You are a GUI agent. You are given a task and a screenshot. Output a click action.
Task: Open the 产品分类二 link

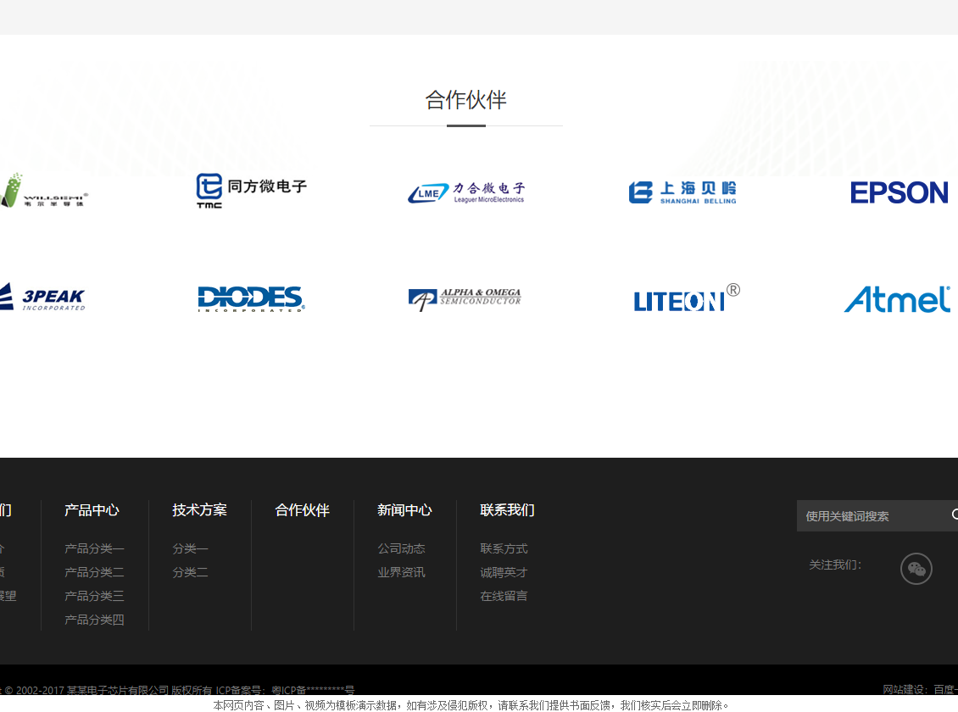94,572
